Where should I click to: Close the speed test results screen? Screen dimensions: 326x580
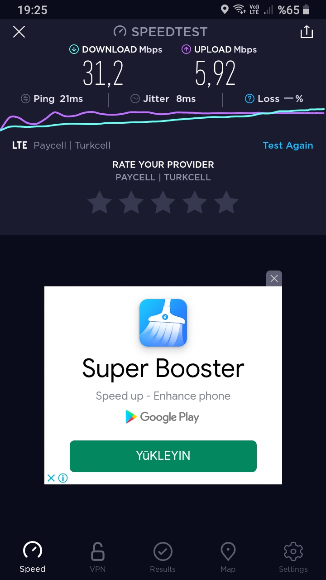coord(19,32)
